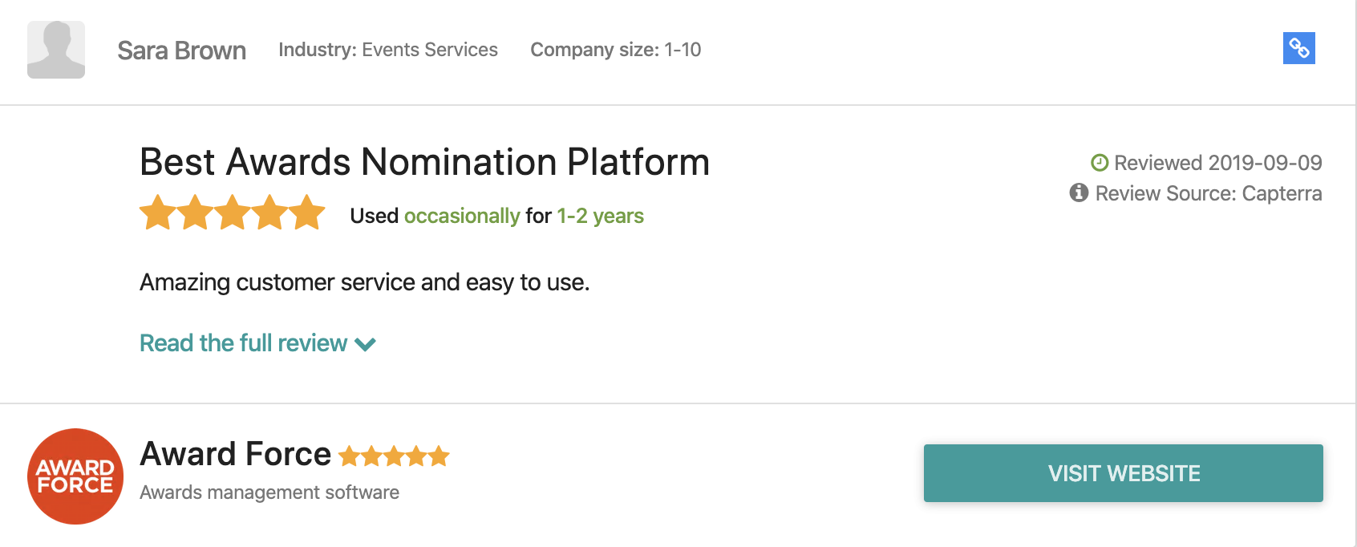Viewport: 1357px width, 547px height.
Task: Select the 'Best Awards Nomination Platform' title
Action: click(x=424, y=162)
